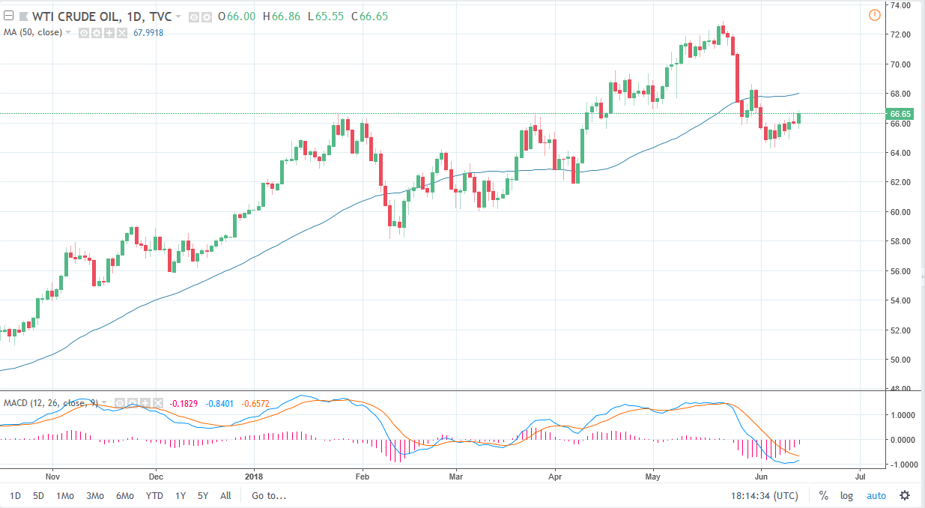Viewport: 925px width, 508px height.
Task: Click the Go to... button
Action: (x=268, y=495)
